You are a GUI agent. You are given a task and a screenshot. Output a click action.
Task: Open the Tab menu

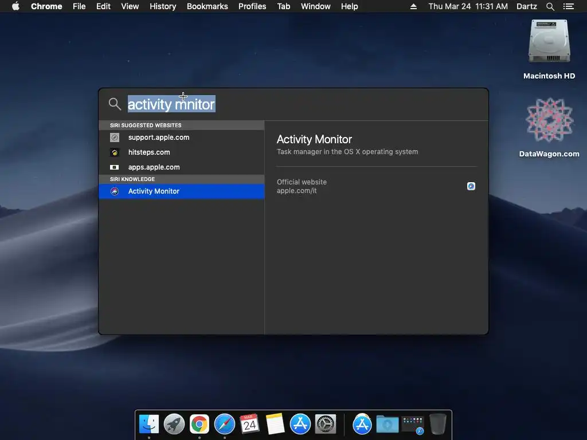coord(283,6)
